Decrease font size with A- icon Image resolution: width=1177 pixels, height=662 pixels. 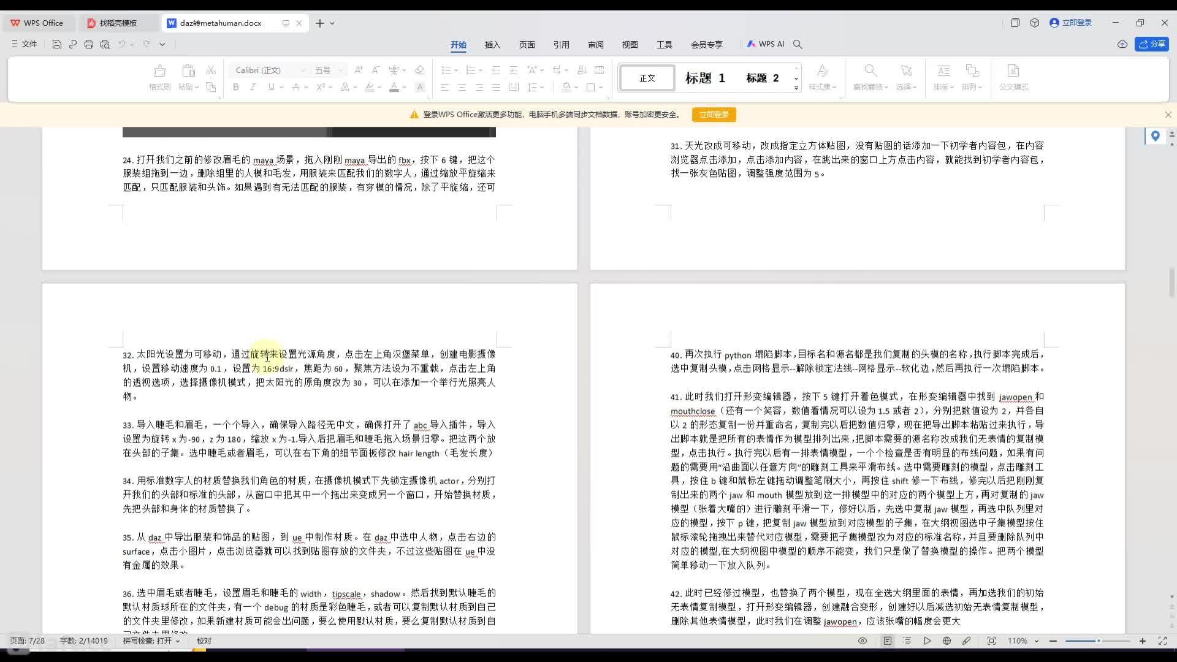(376, 70)
